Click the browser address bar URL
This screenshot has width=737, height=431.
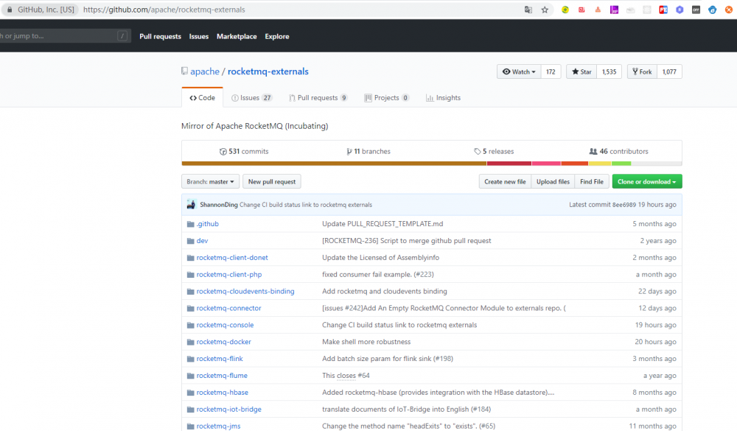164,10
